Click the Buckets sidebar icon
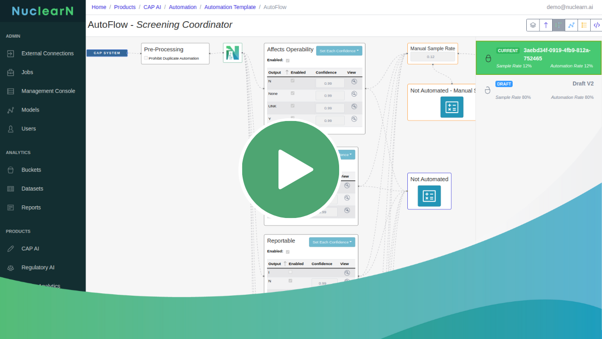 coord(11,170)
